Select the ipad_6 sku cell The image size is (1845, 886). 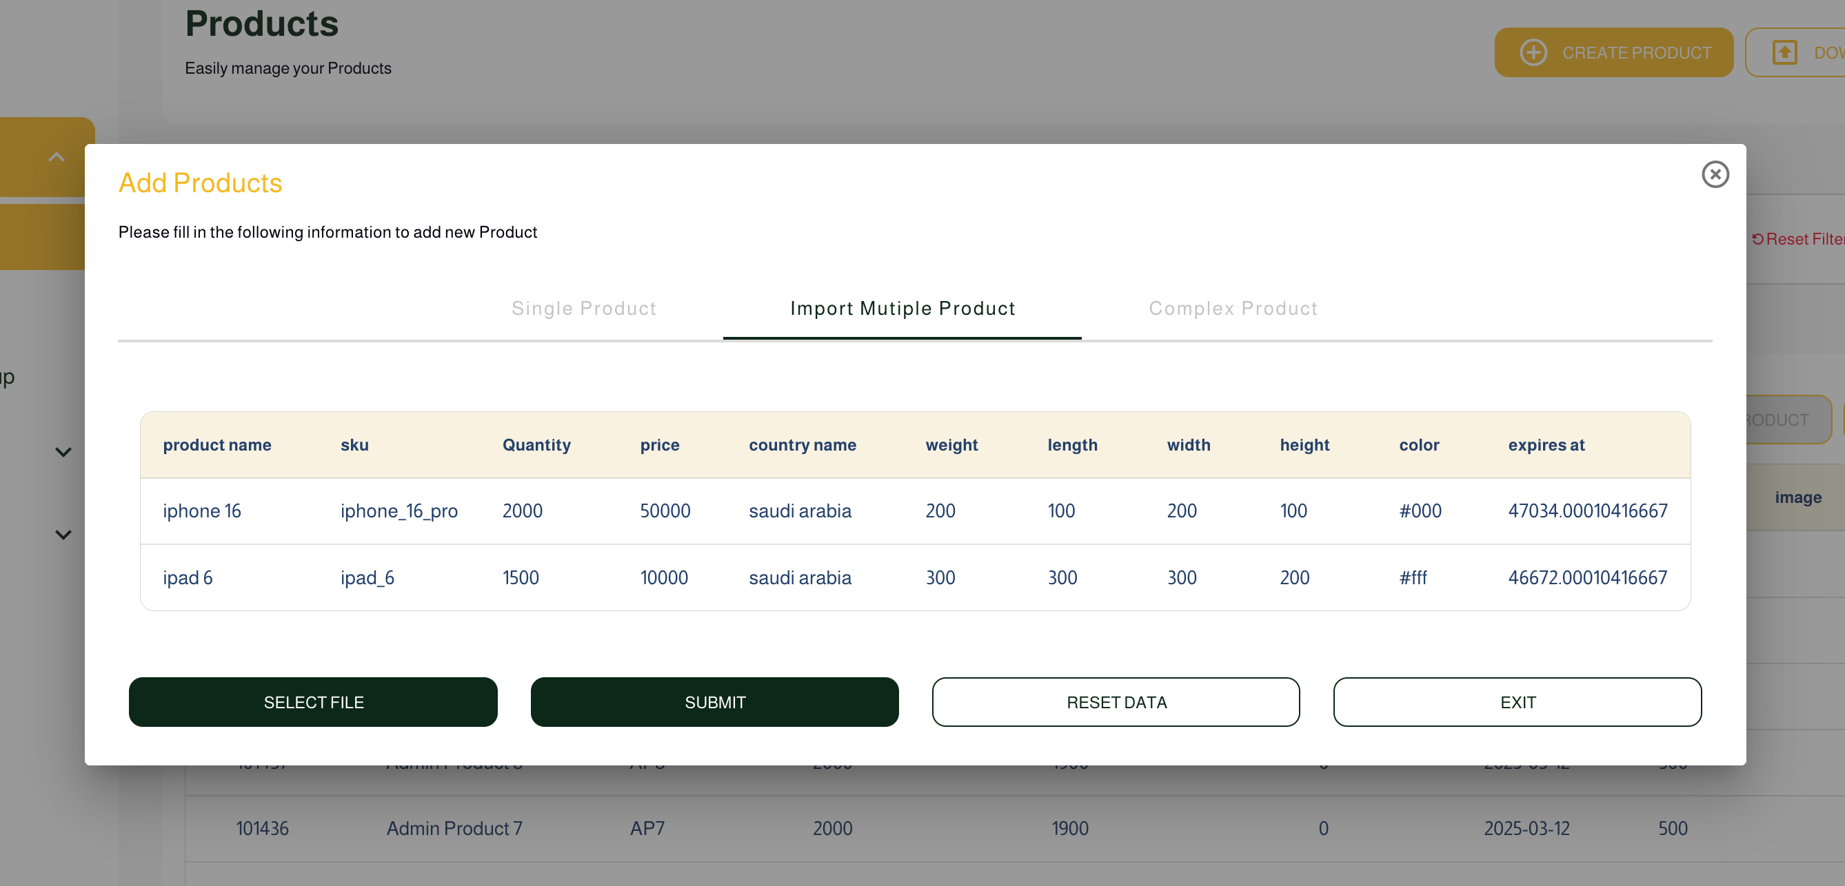(x=367, y=577)
